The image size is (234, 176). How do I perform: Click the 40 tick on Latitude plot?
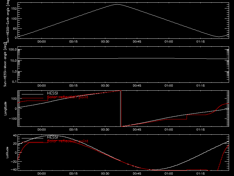pyautogui.click(x=15, y=136)
